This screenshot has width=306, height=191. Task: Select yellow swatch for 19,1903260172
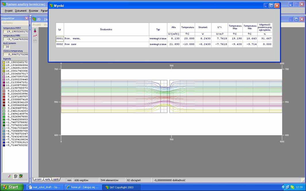click(4, 62)
